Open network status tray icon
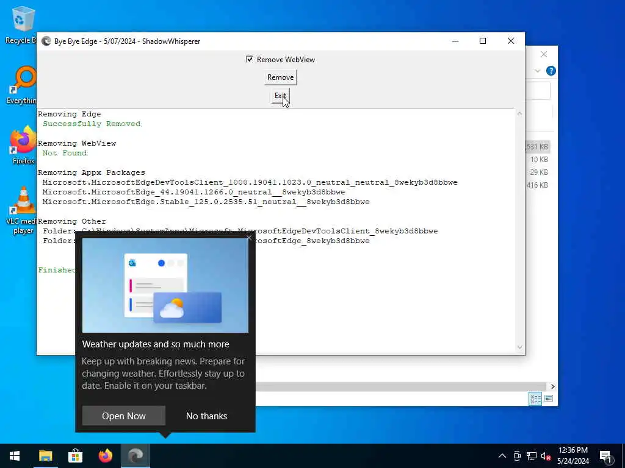The height and width of the screenshot is (468, 625). (532, 456)
